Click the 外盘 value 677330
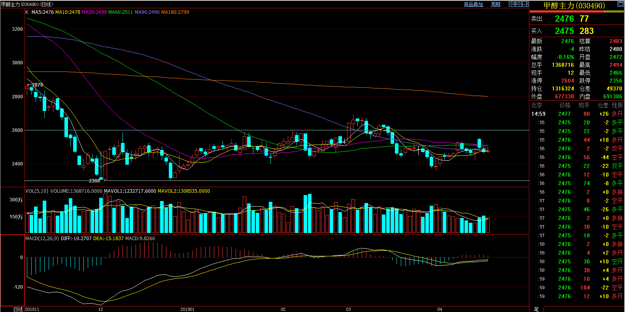 pos(565,96)
